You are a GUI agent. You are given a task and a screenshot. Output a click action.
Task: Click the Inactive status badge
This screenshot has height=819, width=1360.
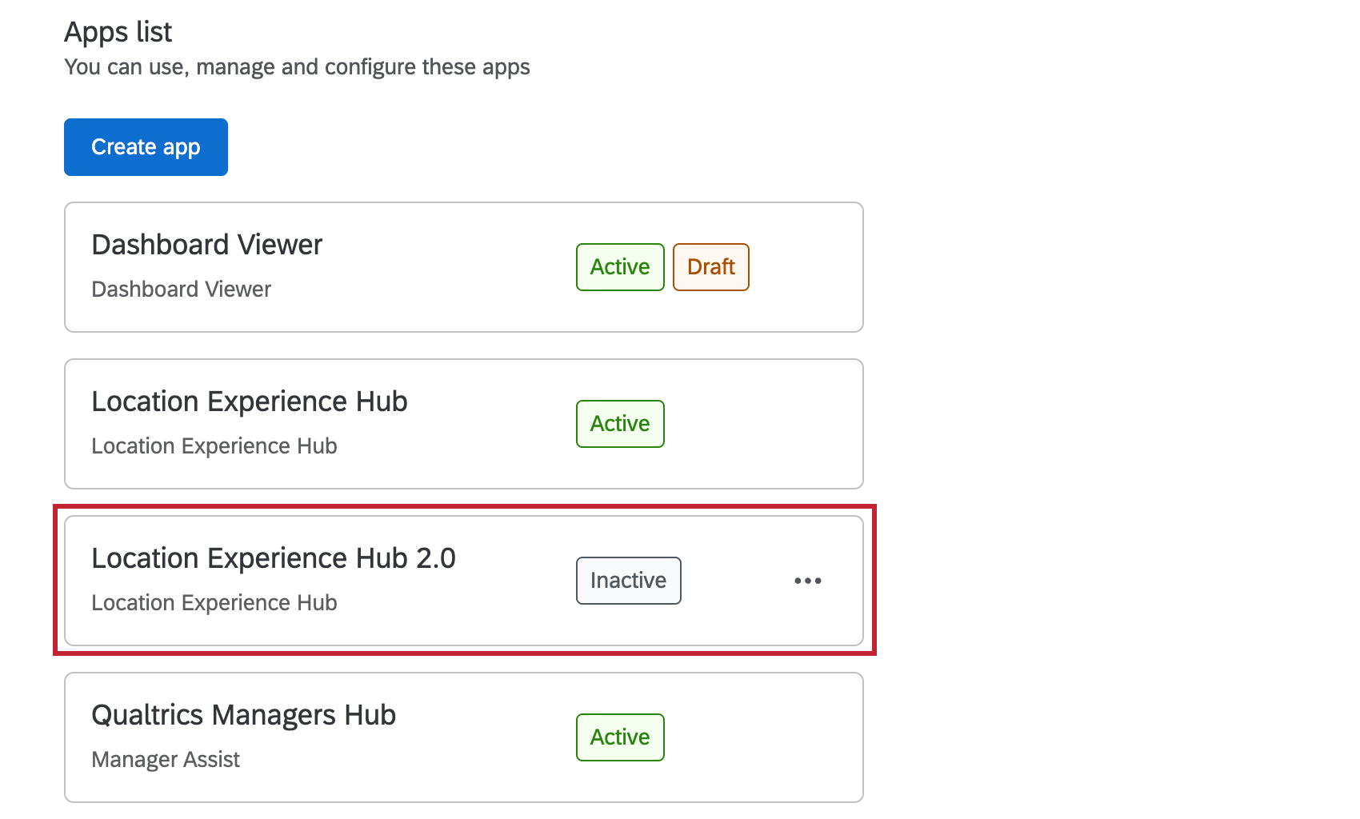629,581
